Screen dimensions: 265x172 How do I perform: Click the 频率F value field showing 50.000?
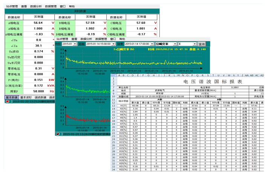(38, 91)
